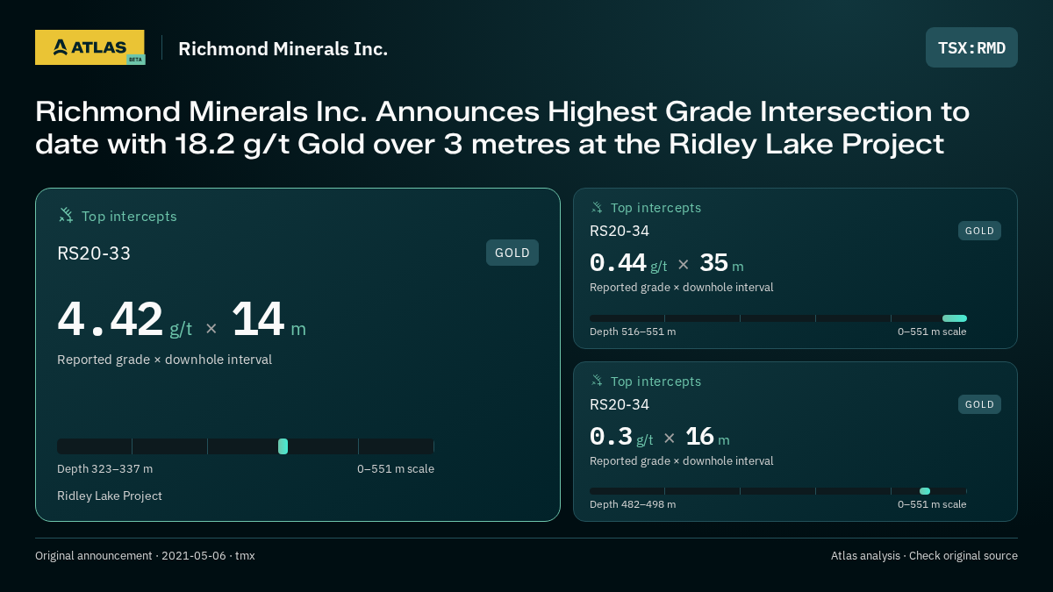
Task: Click the drill icon in RS20-33 card
Action: (66, 215)
